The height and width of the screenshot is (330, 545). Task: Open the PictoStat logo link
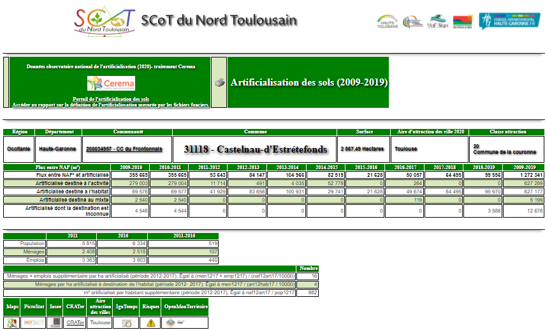pyautogui.click(x=33, y=323)
